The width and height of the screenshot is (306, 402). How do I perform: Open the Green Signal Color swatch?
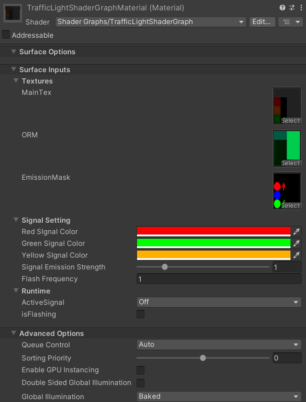214,243
